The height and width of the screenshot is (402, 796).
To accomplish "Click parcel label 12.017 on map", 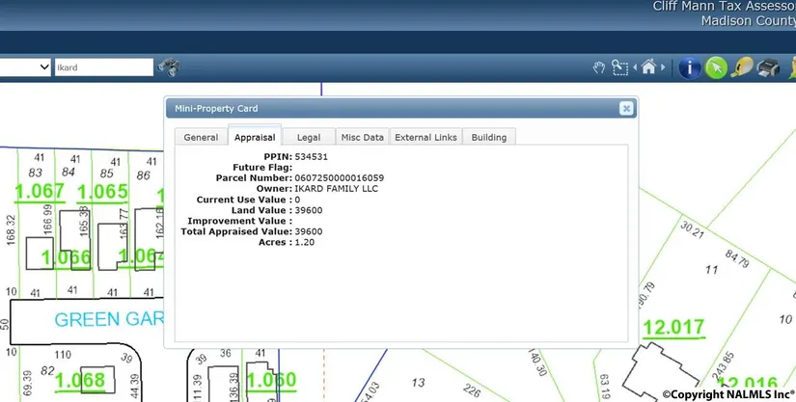I will tap(673, 328).
